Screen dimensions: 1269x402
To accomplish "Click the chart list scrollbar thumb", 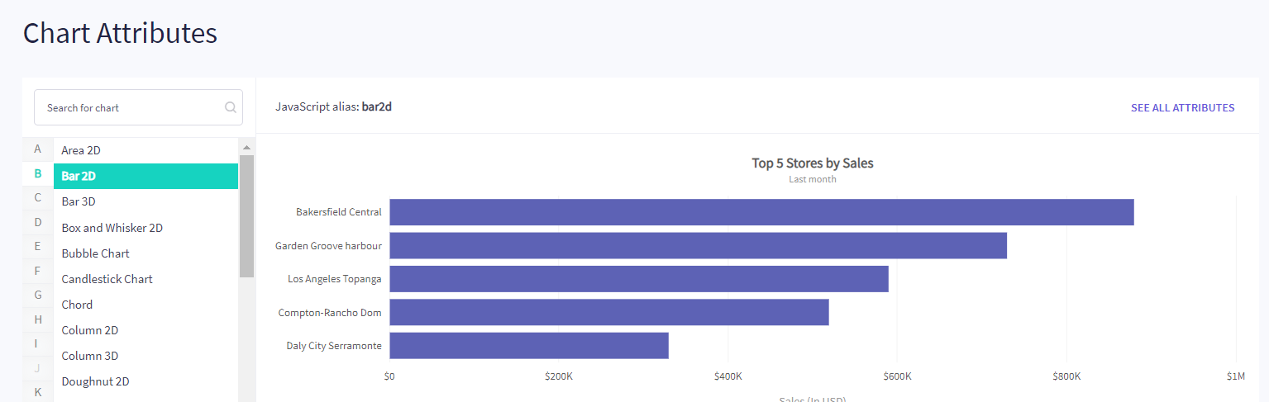I will coord(246,216).
